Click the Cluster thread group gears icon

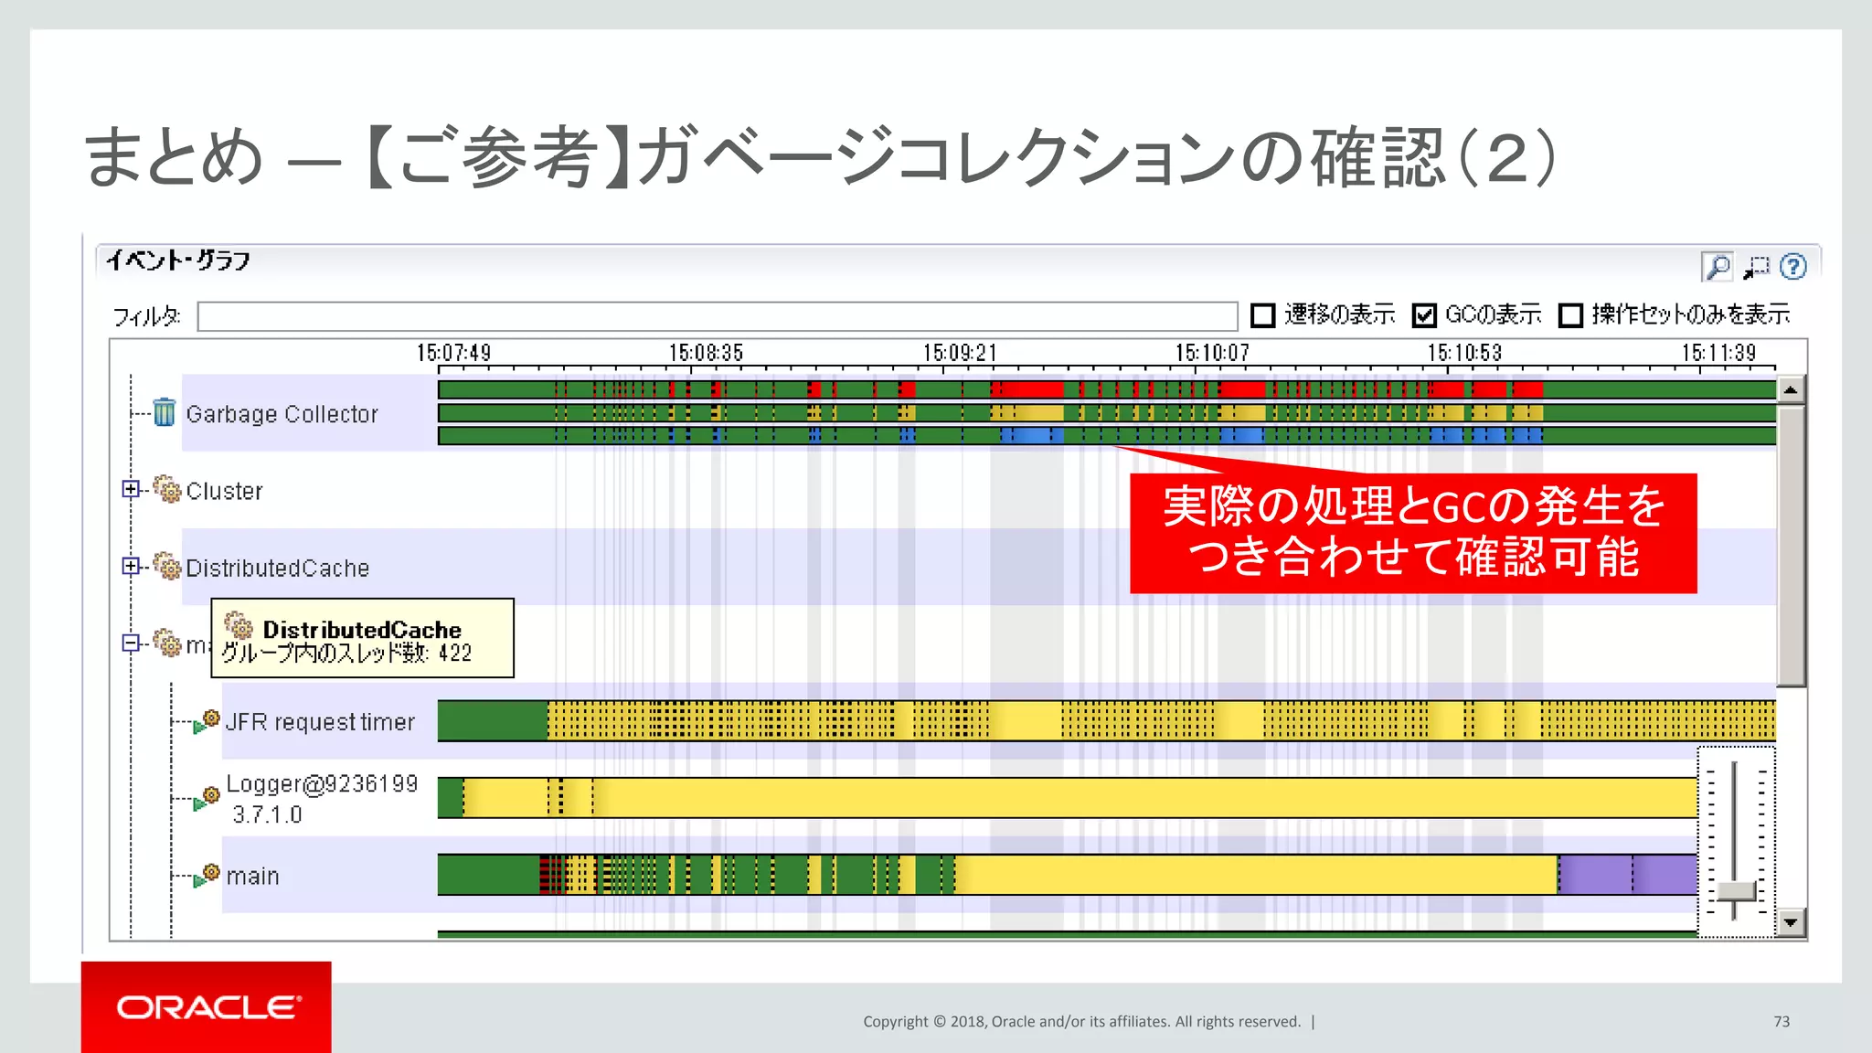167,489
